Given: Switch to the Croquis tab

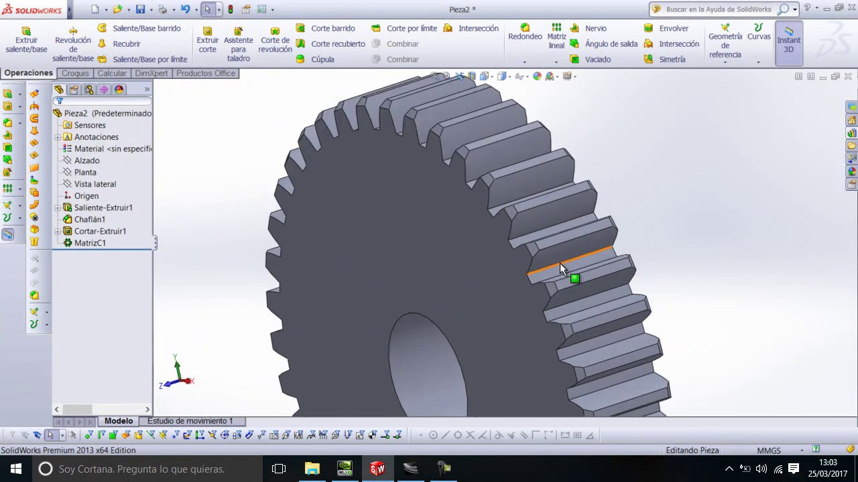Looking at the screenshot, I should pyautogui.click(x=75, y=73).
